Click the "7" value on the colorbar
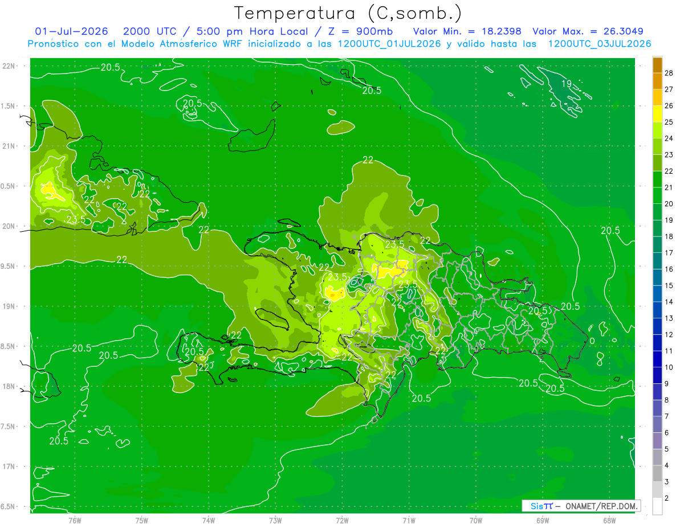The image size is (684, 528). [667, 416]
